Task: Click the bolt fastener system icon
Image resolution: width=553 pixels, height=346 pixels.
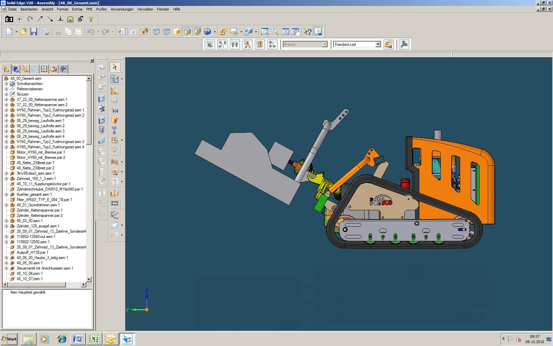Action: click(115, 130)
